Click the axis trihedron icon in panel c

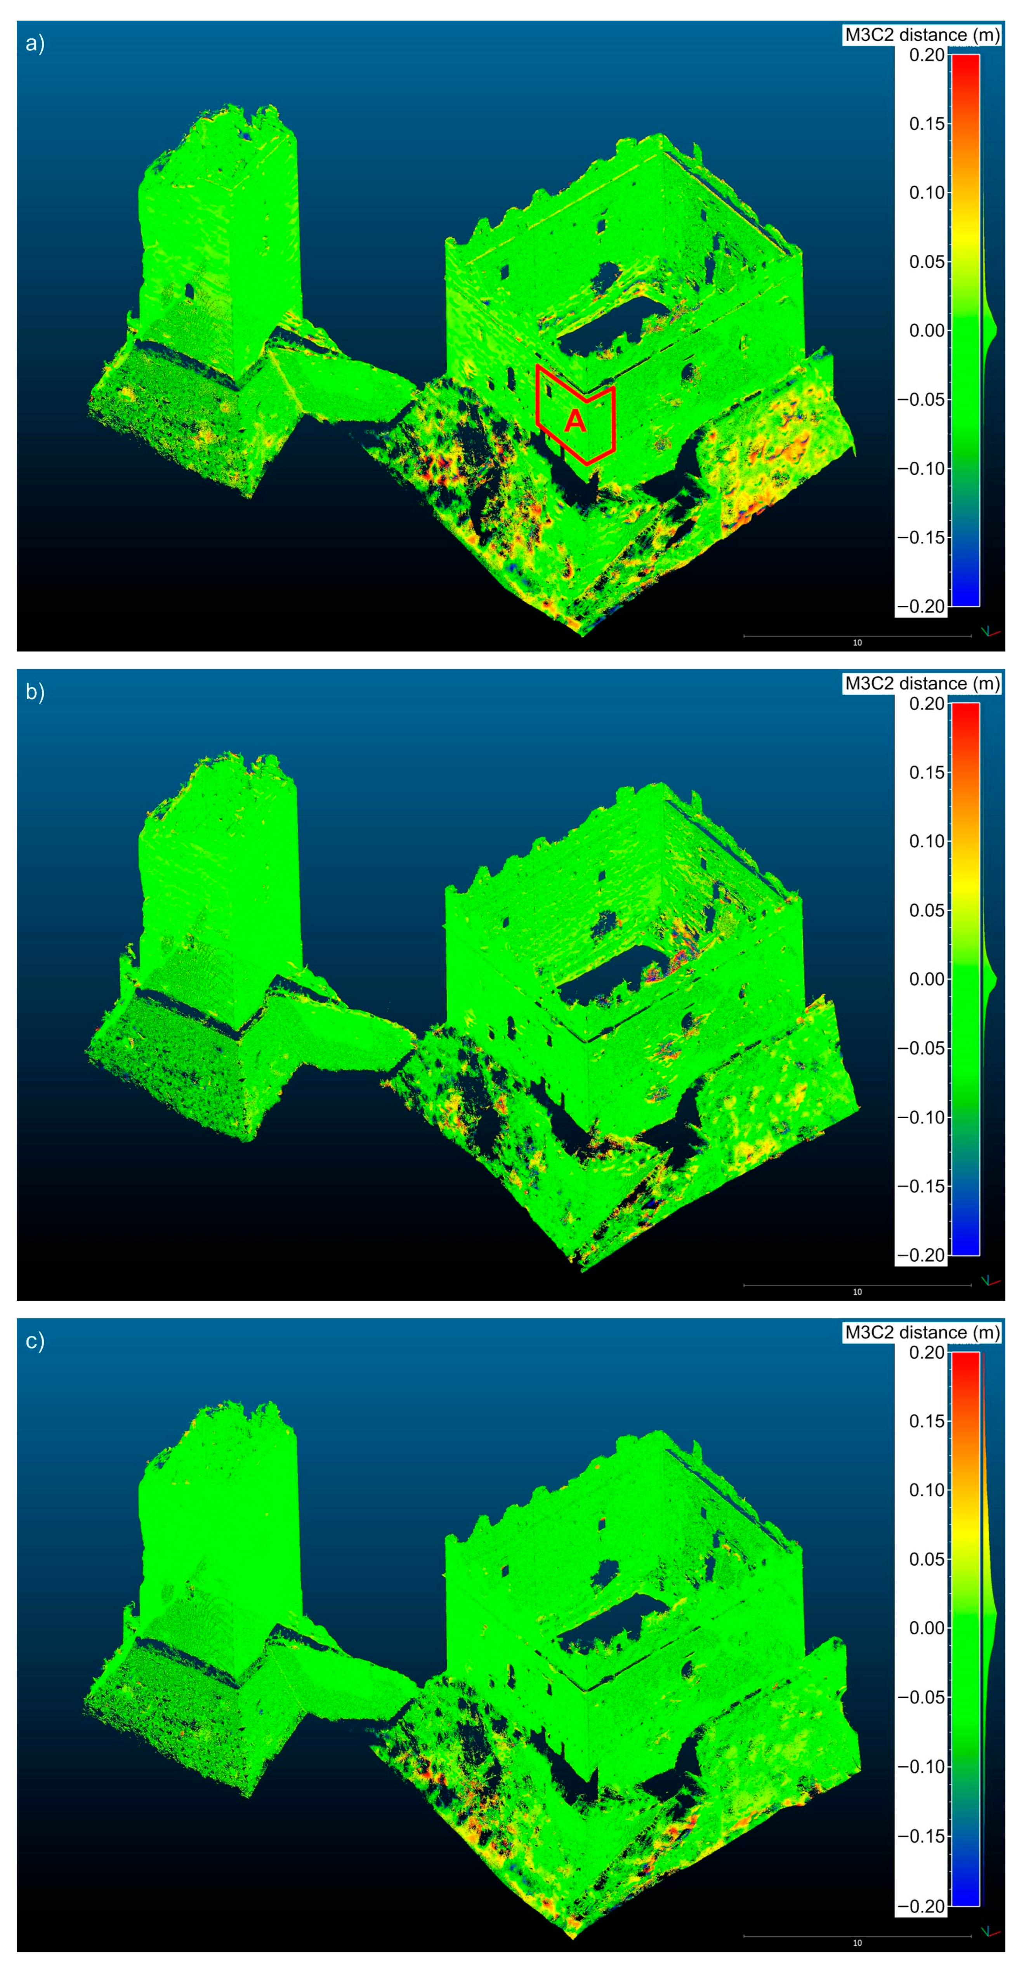click(991, 1931)
